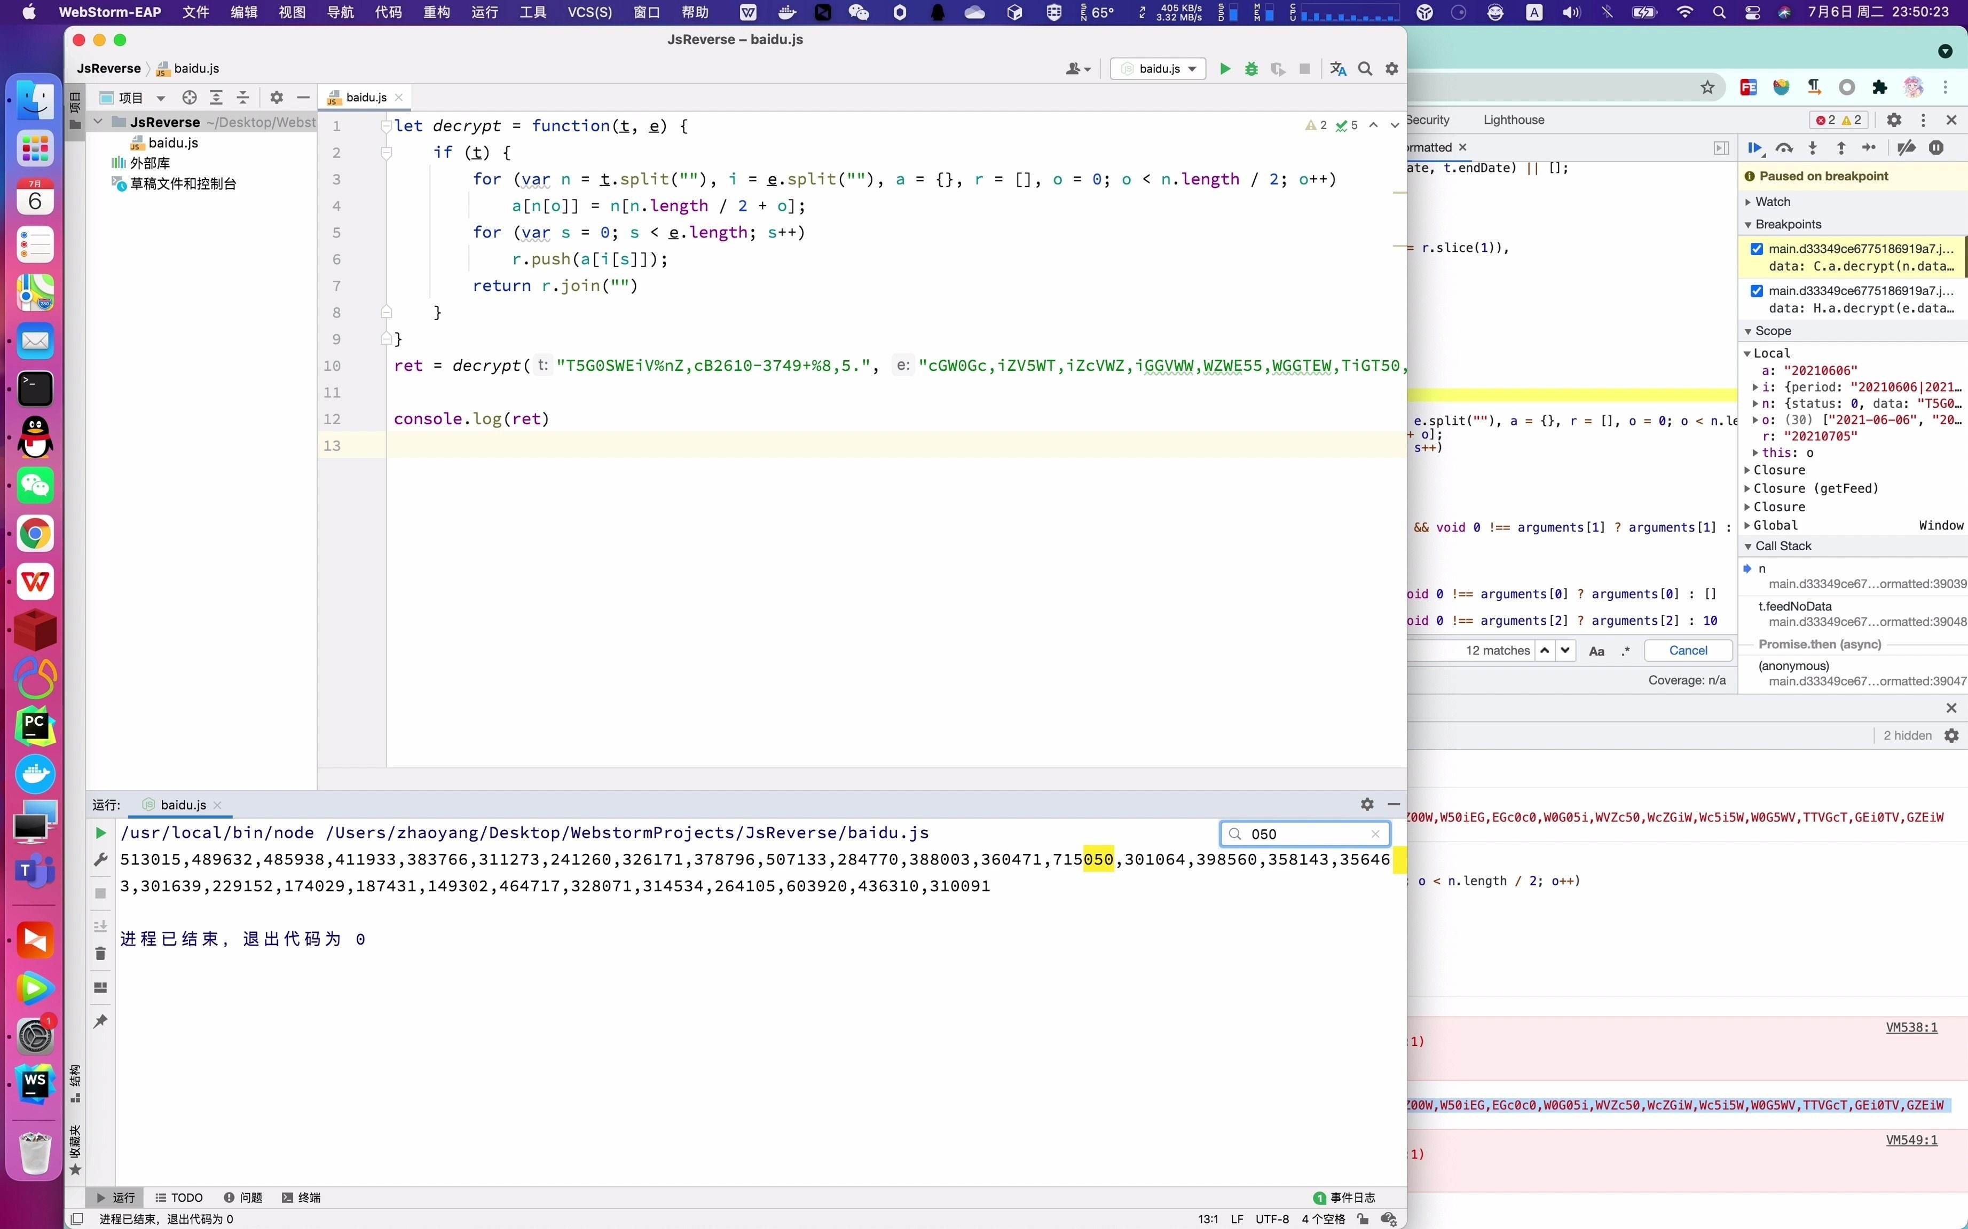This screenshot has width=1968, height=1229.
Task: Cancel the DevTools search bar
Action: (1688, 651)
